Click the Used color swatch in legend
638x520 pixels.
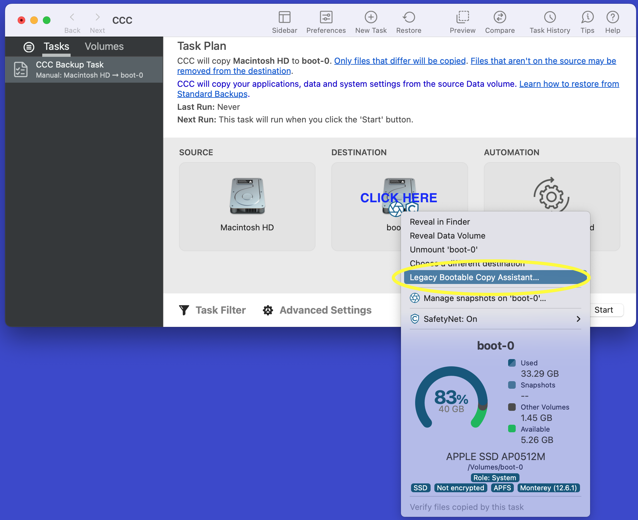click(512, 363)
